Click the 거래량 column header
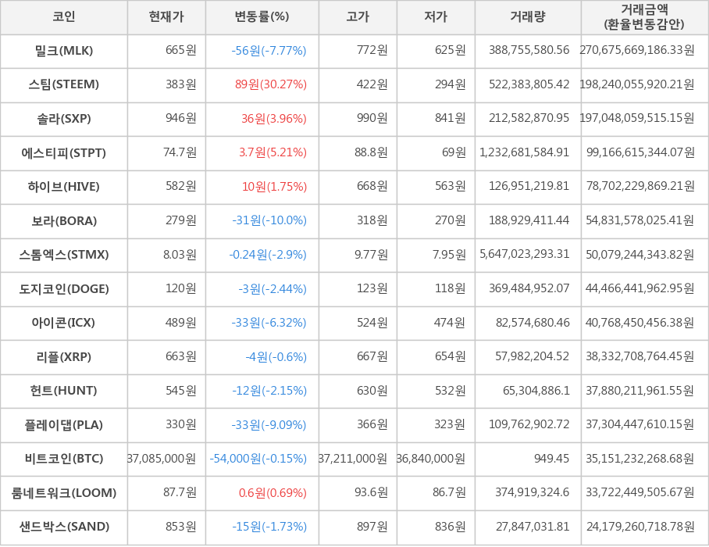The height and width of the screenshot is (547, 709). coord(528,17)
